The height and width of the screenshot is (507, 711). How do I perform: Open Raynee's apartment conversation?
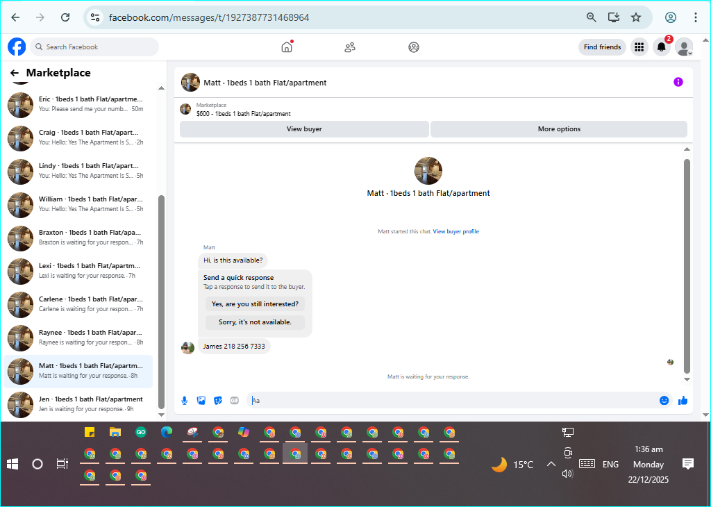(x=78, y=338)
